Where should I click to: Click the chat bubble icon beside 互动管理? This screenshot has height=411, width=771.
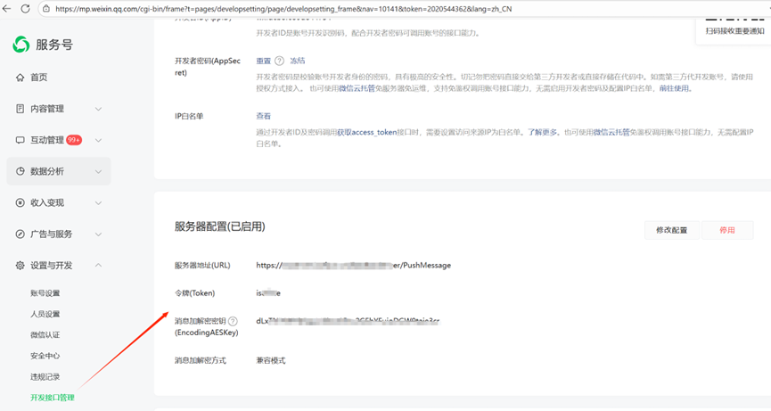21,140
